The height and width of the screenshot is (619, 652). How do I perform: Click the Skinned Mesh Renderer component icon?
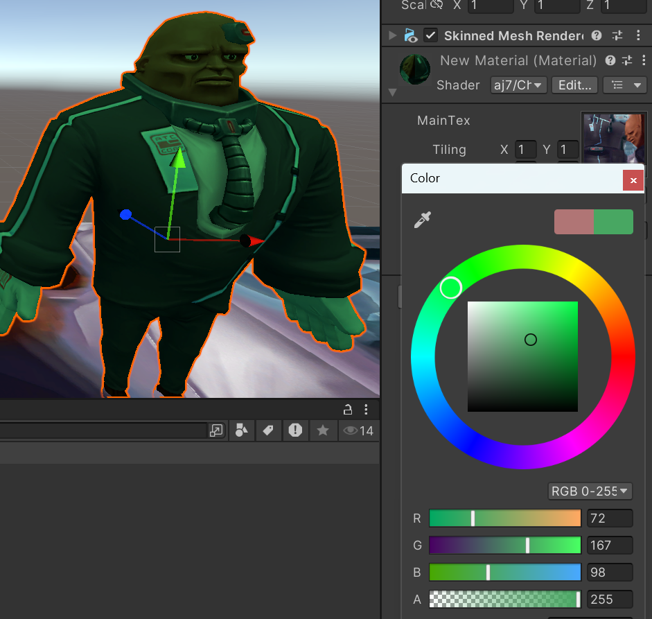[411, 36]
